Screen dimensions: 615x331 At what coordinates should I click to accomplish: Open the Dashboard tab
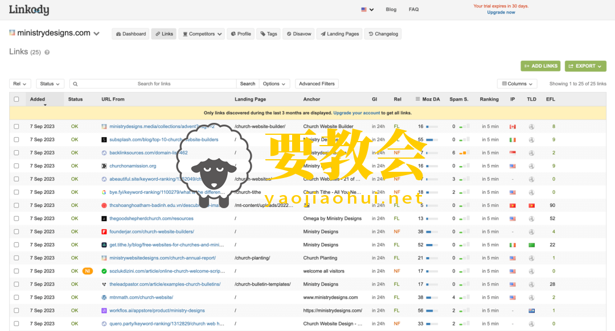pyautogui.click(x=130, y=34)
